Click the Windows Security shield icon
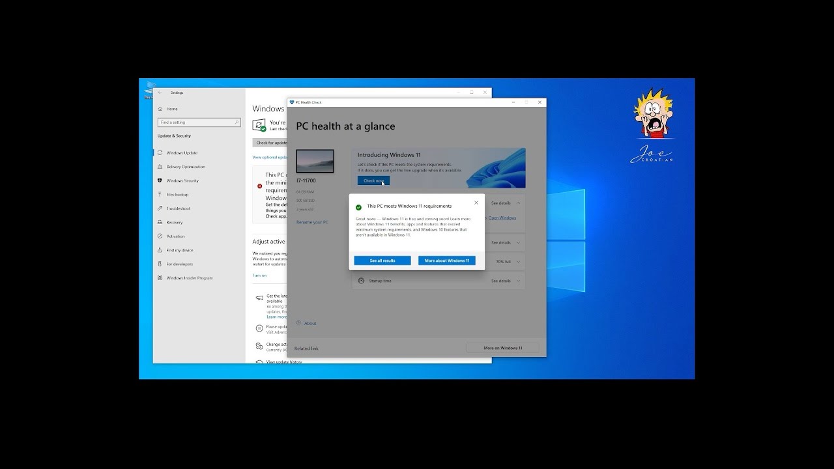The image size is (834, 469). pyautogui.click(x=160, y=180)
